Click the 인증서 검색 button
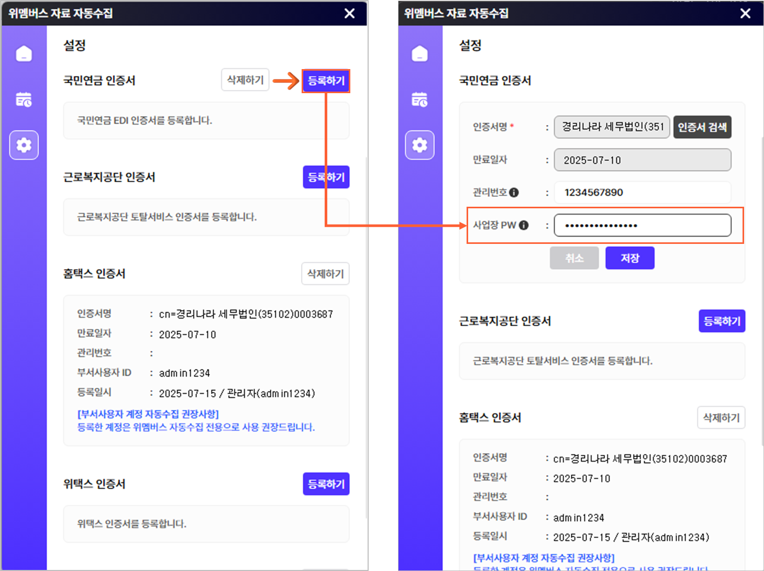The height and width of the screenshot is (571, 764). [702, 127]
